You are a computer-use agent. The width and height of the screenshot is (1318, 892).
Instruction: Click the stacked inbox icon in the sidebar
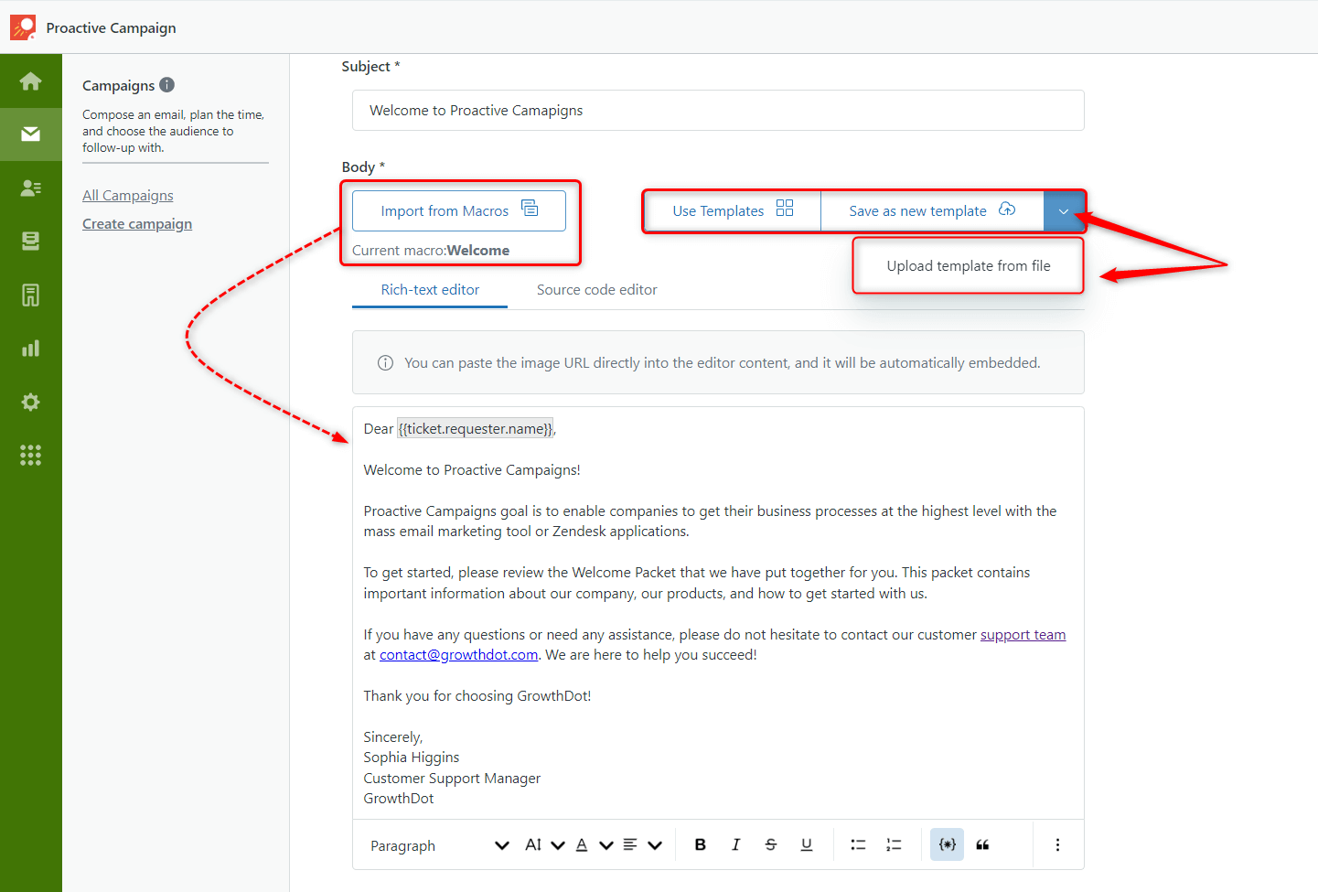click(x=30, y=241)
